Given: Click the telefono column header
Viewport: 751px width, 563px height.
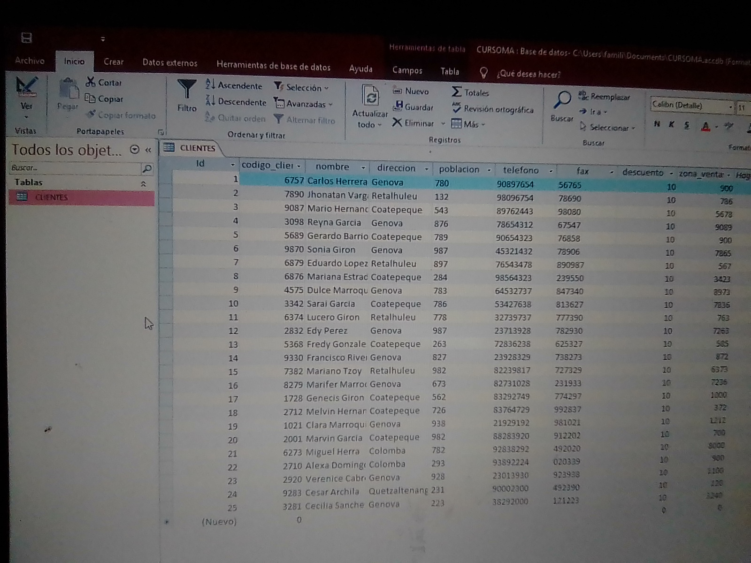Looking at the screenshot, I should pos(521,170).
